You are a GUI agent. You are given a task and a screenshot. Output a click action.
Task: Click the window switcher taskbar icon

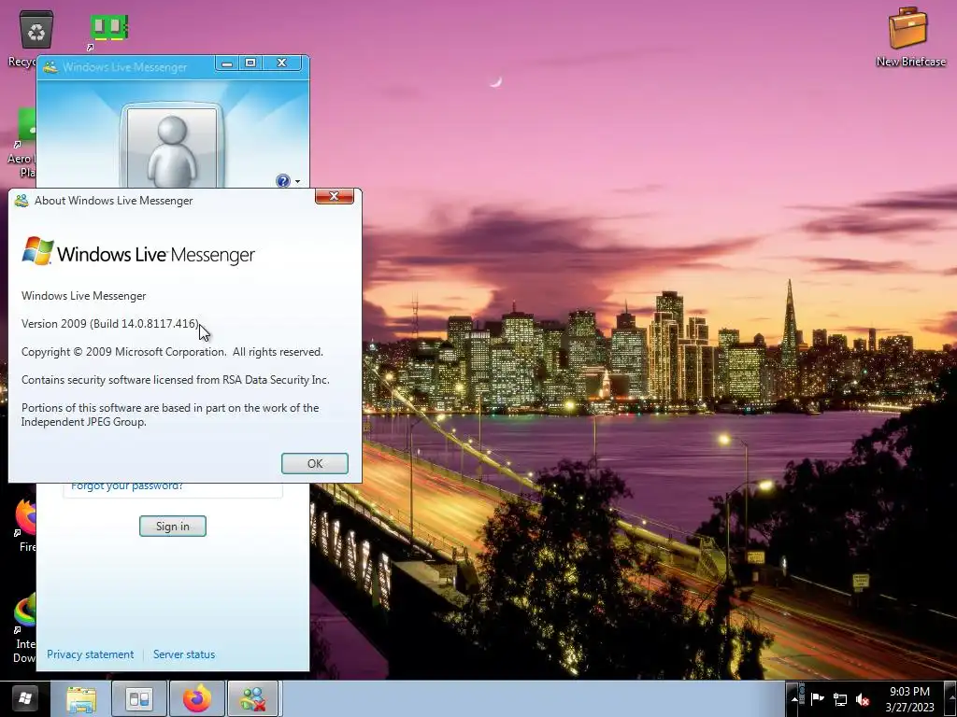point(139,699)
